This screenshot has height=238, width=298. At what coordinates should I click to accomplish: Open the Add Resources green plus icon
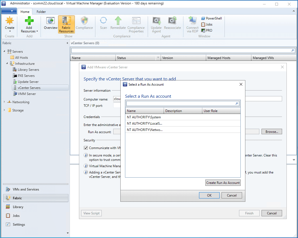point(29,21)
